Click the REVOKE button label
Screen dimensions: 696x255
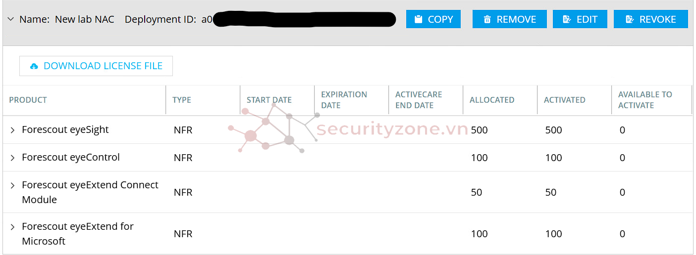tap(657, 19)
